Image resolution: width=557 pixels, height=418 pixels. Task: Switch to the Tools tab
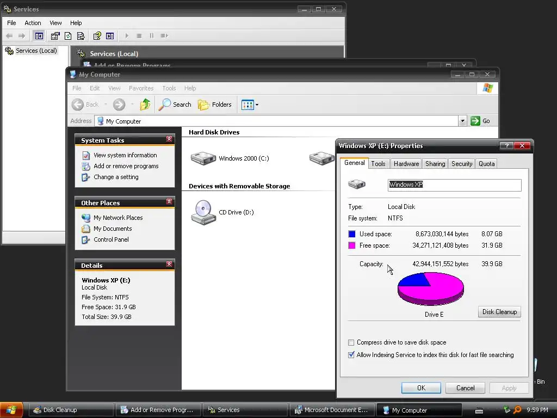[378, 163]
